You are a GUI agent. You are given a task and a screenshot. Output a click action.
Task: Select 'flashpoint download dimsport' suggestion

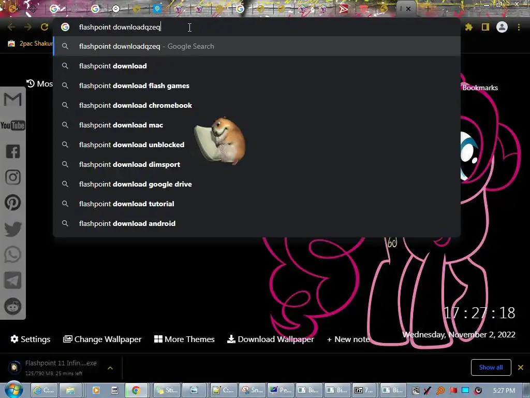pos(257,164)
